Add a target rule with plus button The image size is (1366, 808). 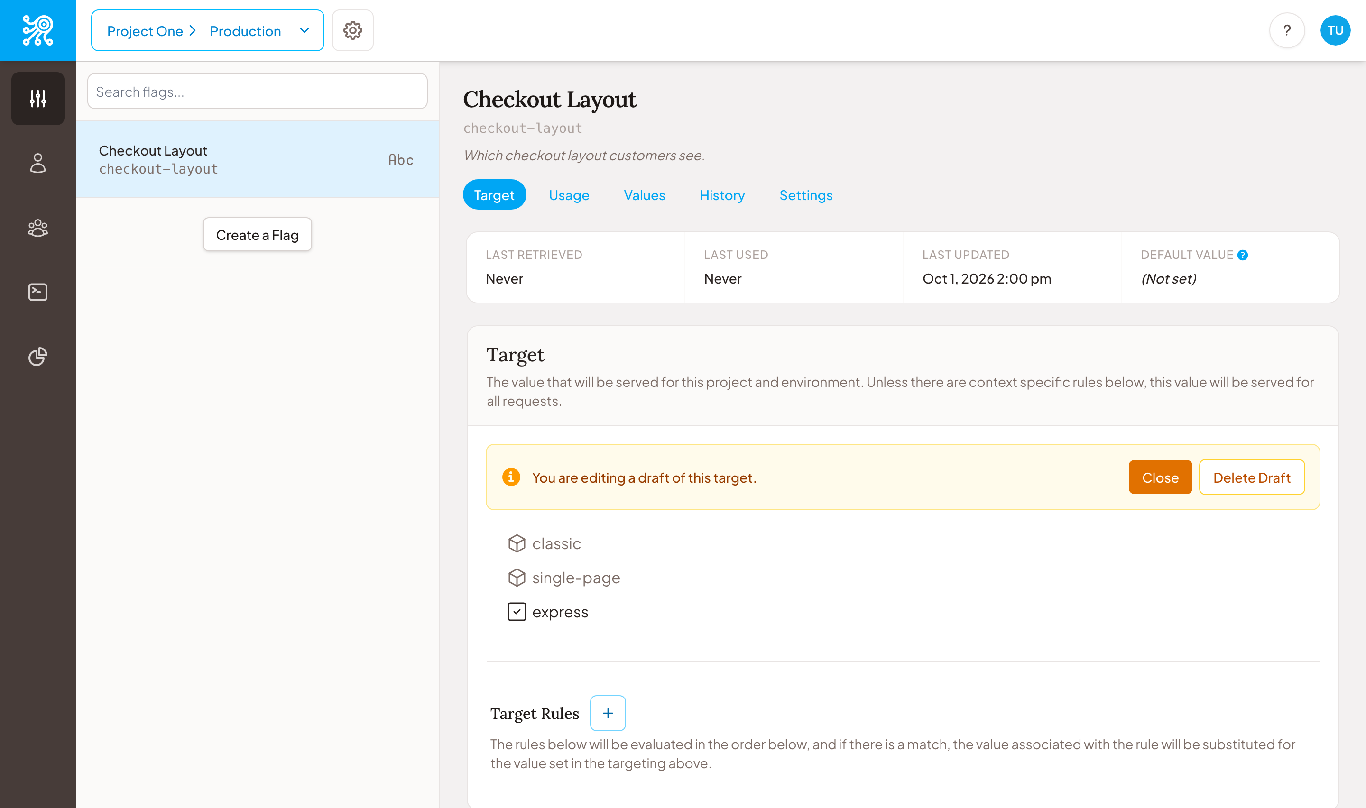[608, 713]
